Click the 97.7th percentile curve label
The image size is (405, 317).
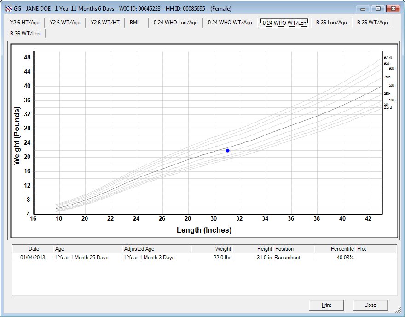point(388,58)
